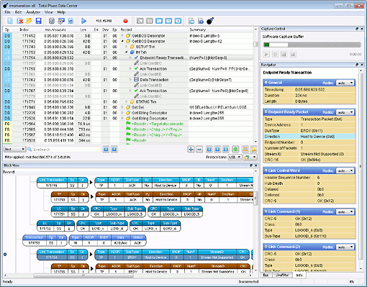Go to next search match arrow
The width and height of the screenshot is (367, 287).
[114, 149]
